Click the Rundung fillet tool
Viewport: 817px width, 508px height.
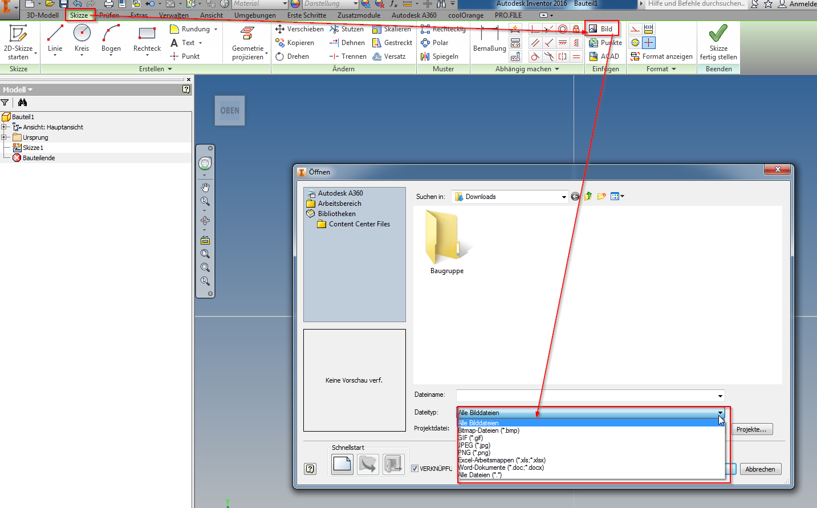(x=190, y=29)
